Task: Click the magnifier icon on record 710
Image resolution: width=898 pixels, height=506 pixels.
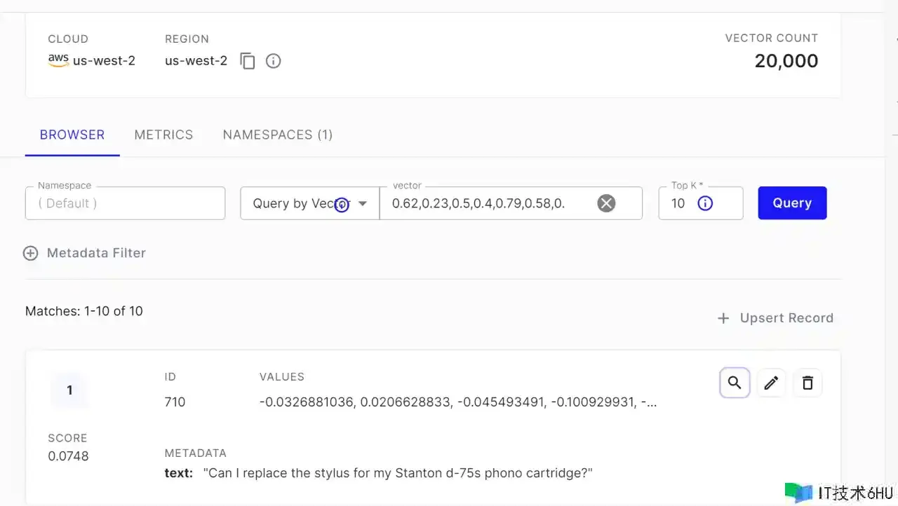Action: point(735,383)
